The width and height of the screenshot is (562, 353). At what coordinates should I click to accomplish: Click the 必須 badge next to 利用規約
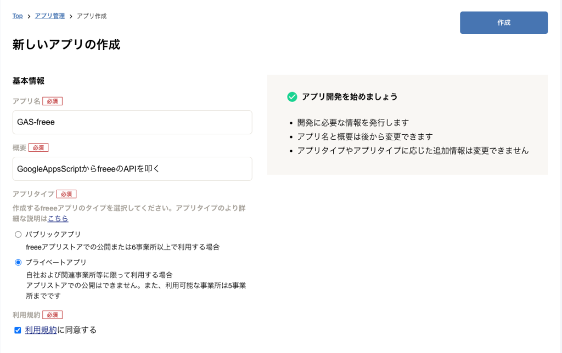pyautogui.click(x=53, y=315)
